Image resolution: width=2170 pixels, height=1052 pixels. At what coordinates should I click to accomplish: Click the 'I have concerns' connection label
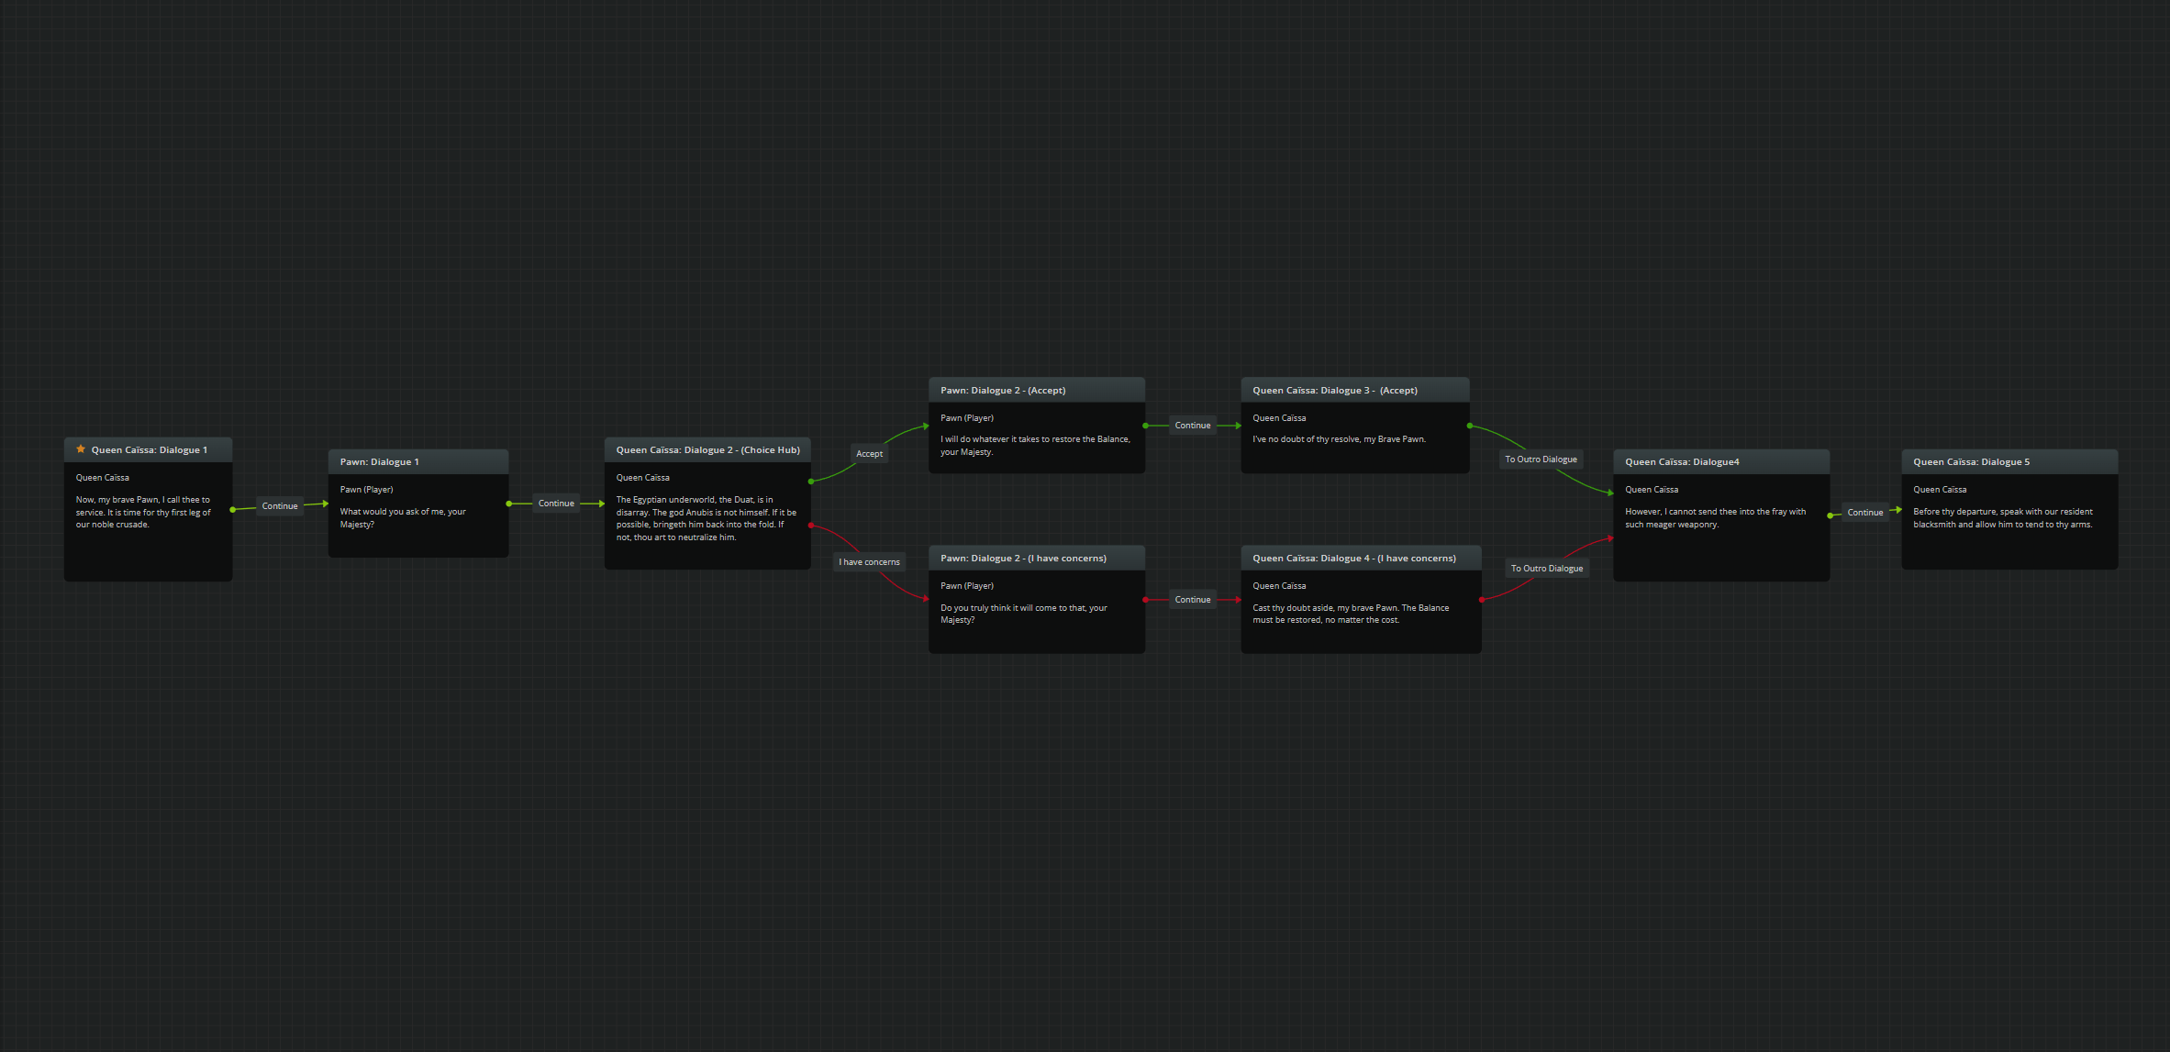coord(869,562)
